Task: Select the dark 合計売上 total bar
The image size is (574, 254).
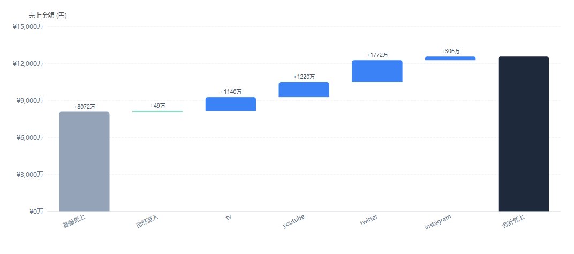Action: coord(523,134)
